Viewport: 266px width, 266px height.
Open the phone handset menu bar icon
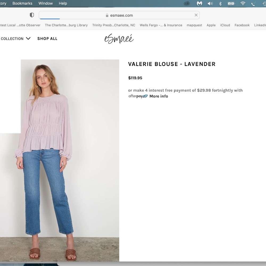pos(253,4)
